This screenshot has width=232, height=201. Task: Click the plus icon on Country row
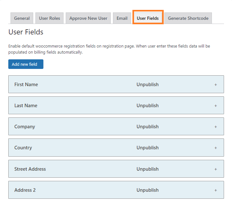(216, 148)
